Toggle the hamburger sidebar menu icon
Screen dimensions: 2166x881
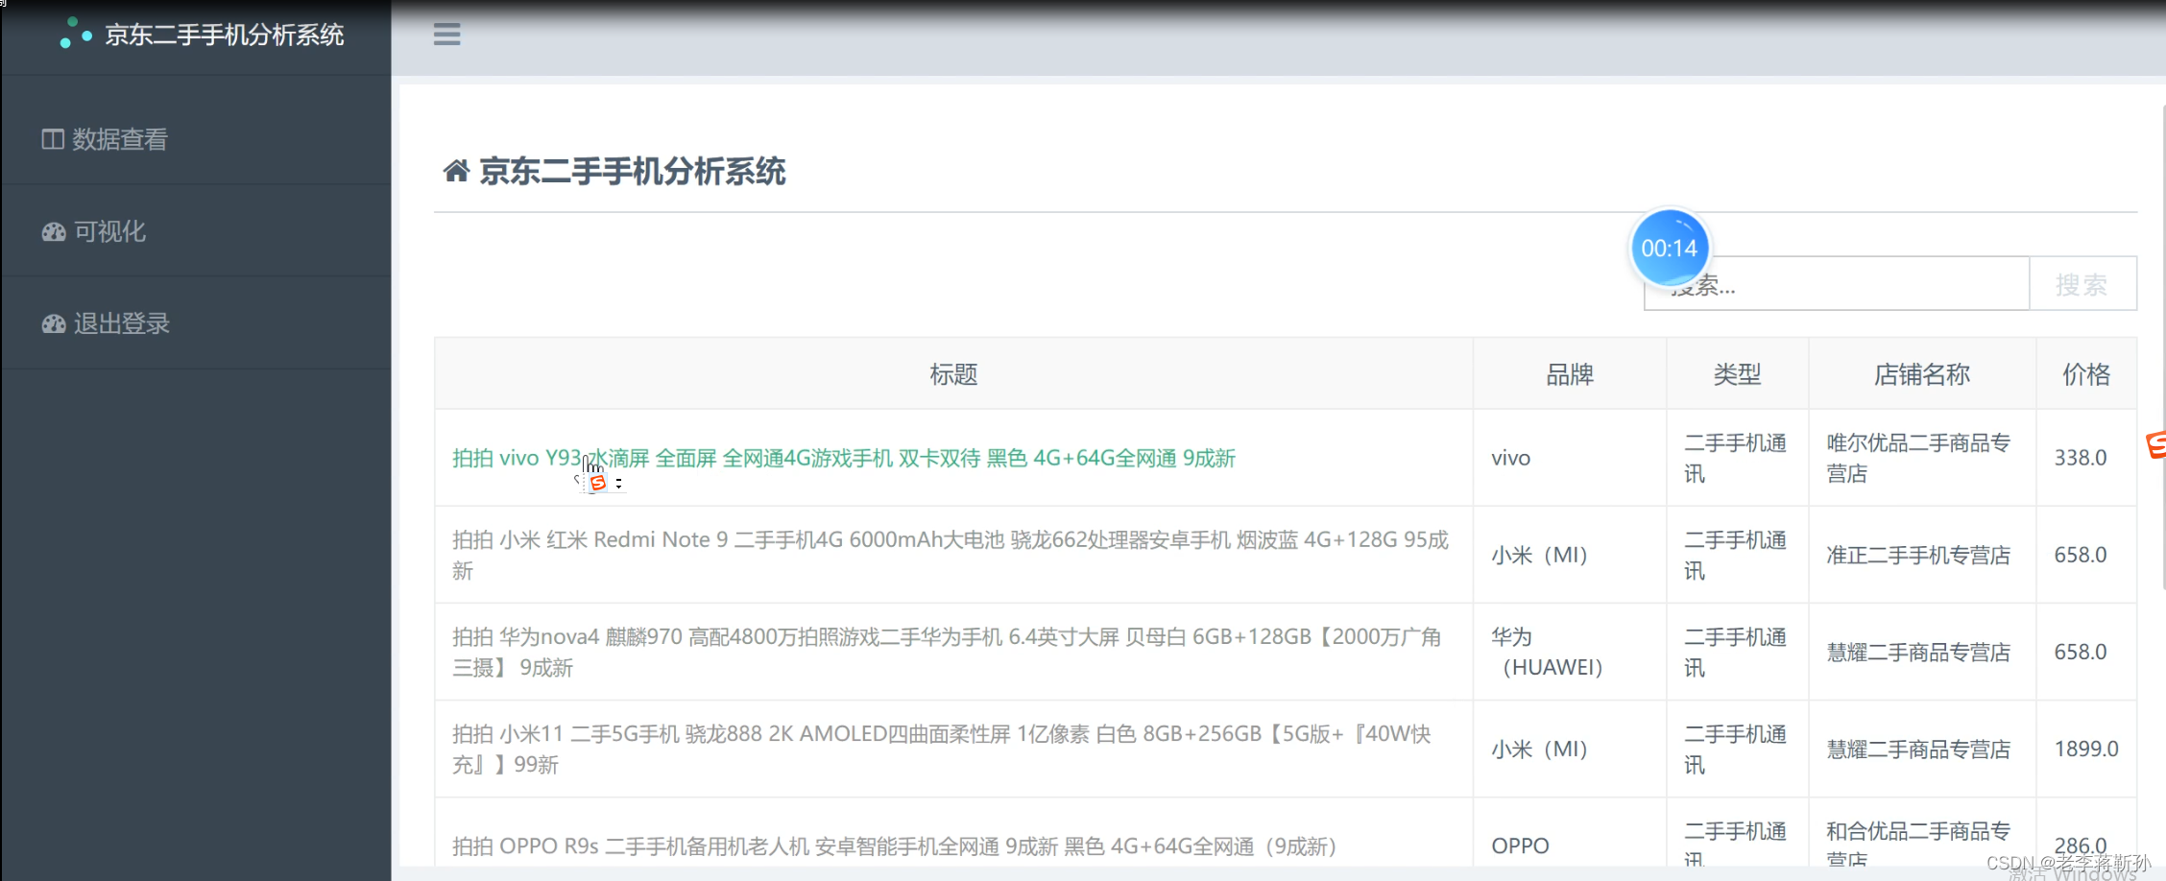446,35
